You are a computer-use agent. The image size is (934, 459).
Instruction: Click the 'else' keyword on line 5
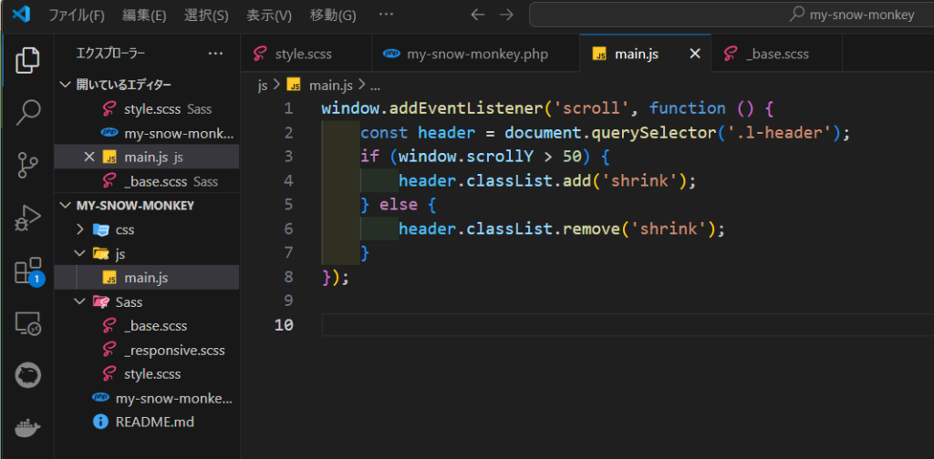[399, 205]
